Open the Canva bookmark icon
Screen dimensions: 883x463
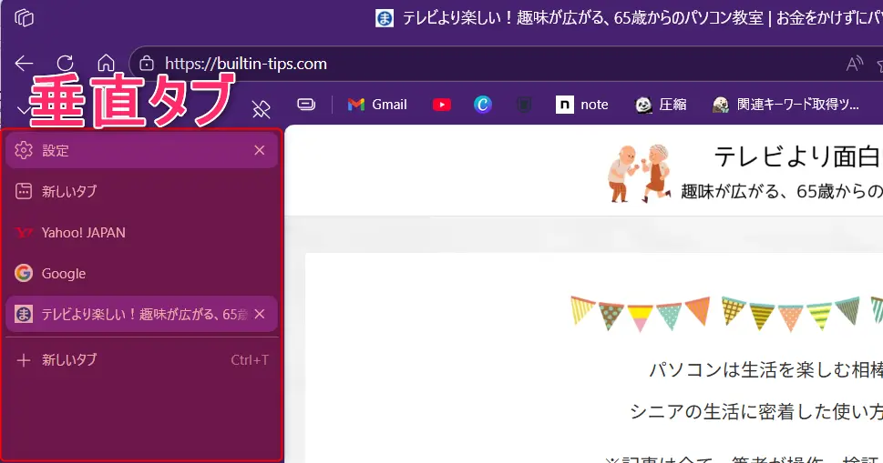pos(483,105)
